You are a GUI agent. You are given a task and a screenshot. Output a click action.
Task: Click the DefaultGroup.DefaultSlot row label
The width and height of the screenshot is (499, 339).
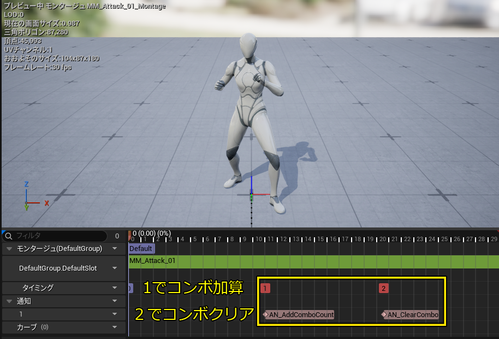click(58, 268)
